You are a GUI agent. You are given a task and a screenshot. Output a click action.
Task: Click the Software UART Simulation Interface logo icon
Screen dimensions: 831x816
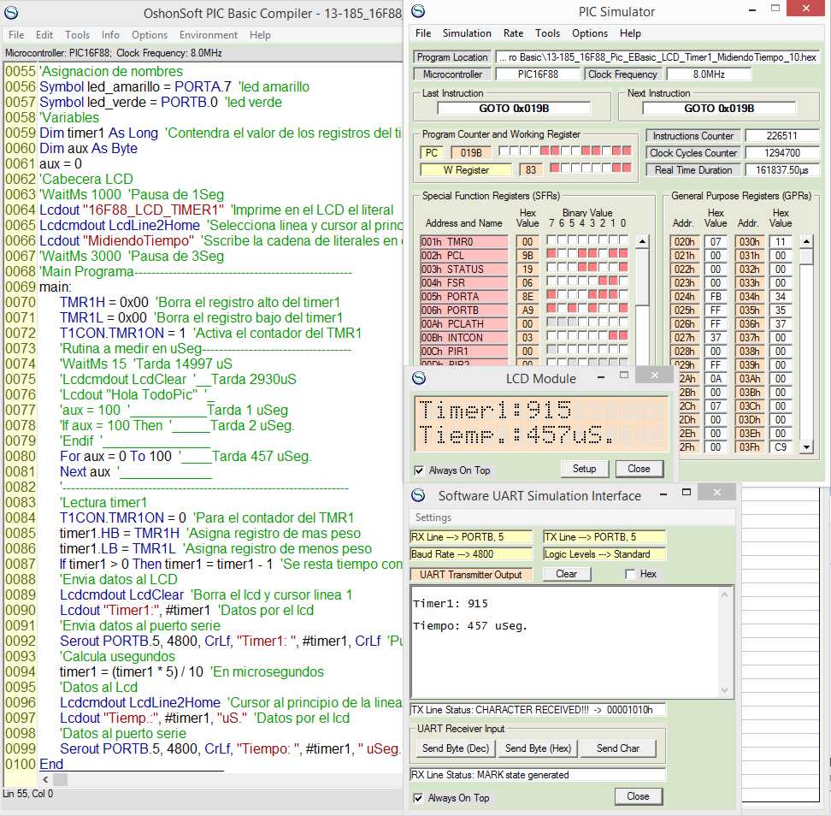[418, 495]
